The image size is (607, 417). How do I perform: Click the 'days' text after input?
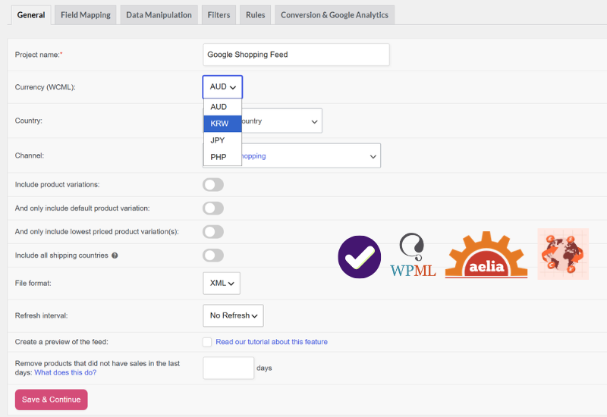(264, 368)
